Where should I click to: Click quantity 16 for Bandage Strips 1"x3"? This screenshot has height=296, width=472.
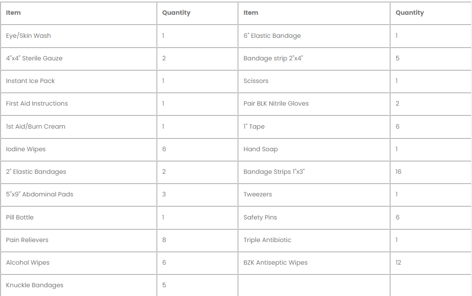[x=398, y=172]
